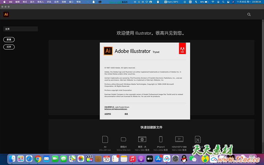Open the 编辑 edit menu
This screenshot has width=264, height=165.
(x=17, y=2)
